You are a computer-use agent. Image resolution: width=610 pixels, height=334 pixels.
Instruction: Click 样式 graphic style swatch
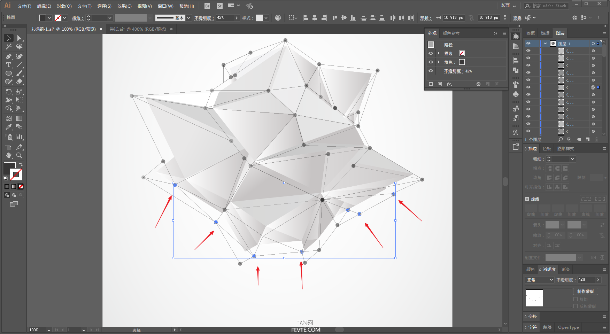click(260, 18)
